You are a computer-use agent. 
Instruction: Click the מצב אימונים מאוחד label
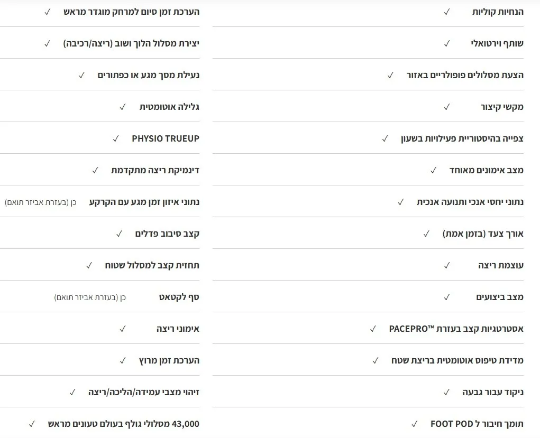click(487, 170)
